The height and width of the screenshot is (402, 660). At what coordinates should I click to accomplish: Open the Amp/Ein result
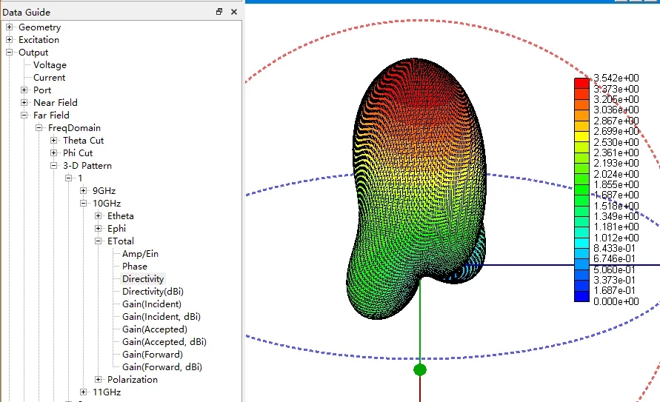pos(140,253)
